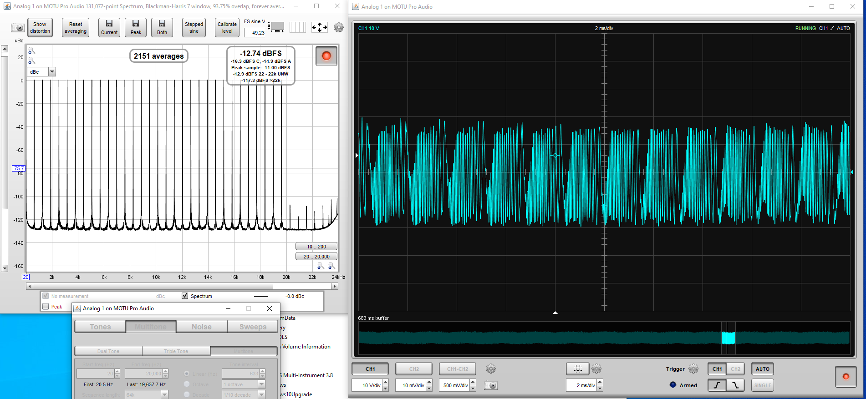This screenshot has height=399, width=866.
Task: Increase the 2 ms/div timebase stepper
Action: coord(600,382)
